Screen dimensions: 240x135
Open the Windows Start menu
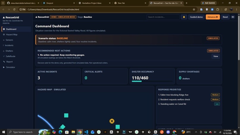click(x=3, y=132)
